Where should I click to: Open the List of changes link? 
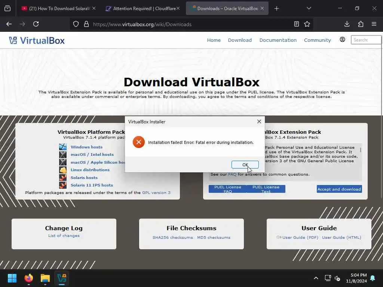click(64, 235)
